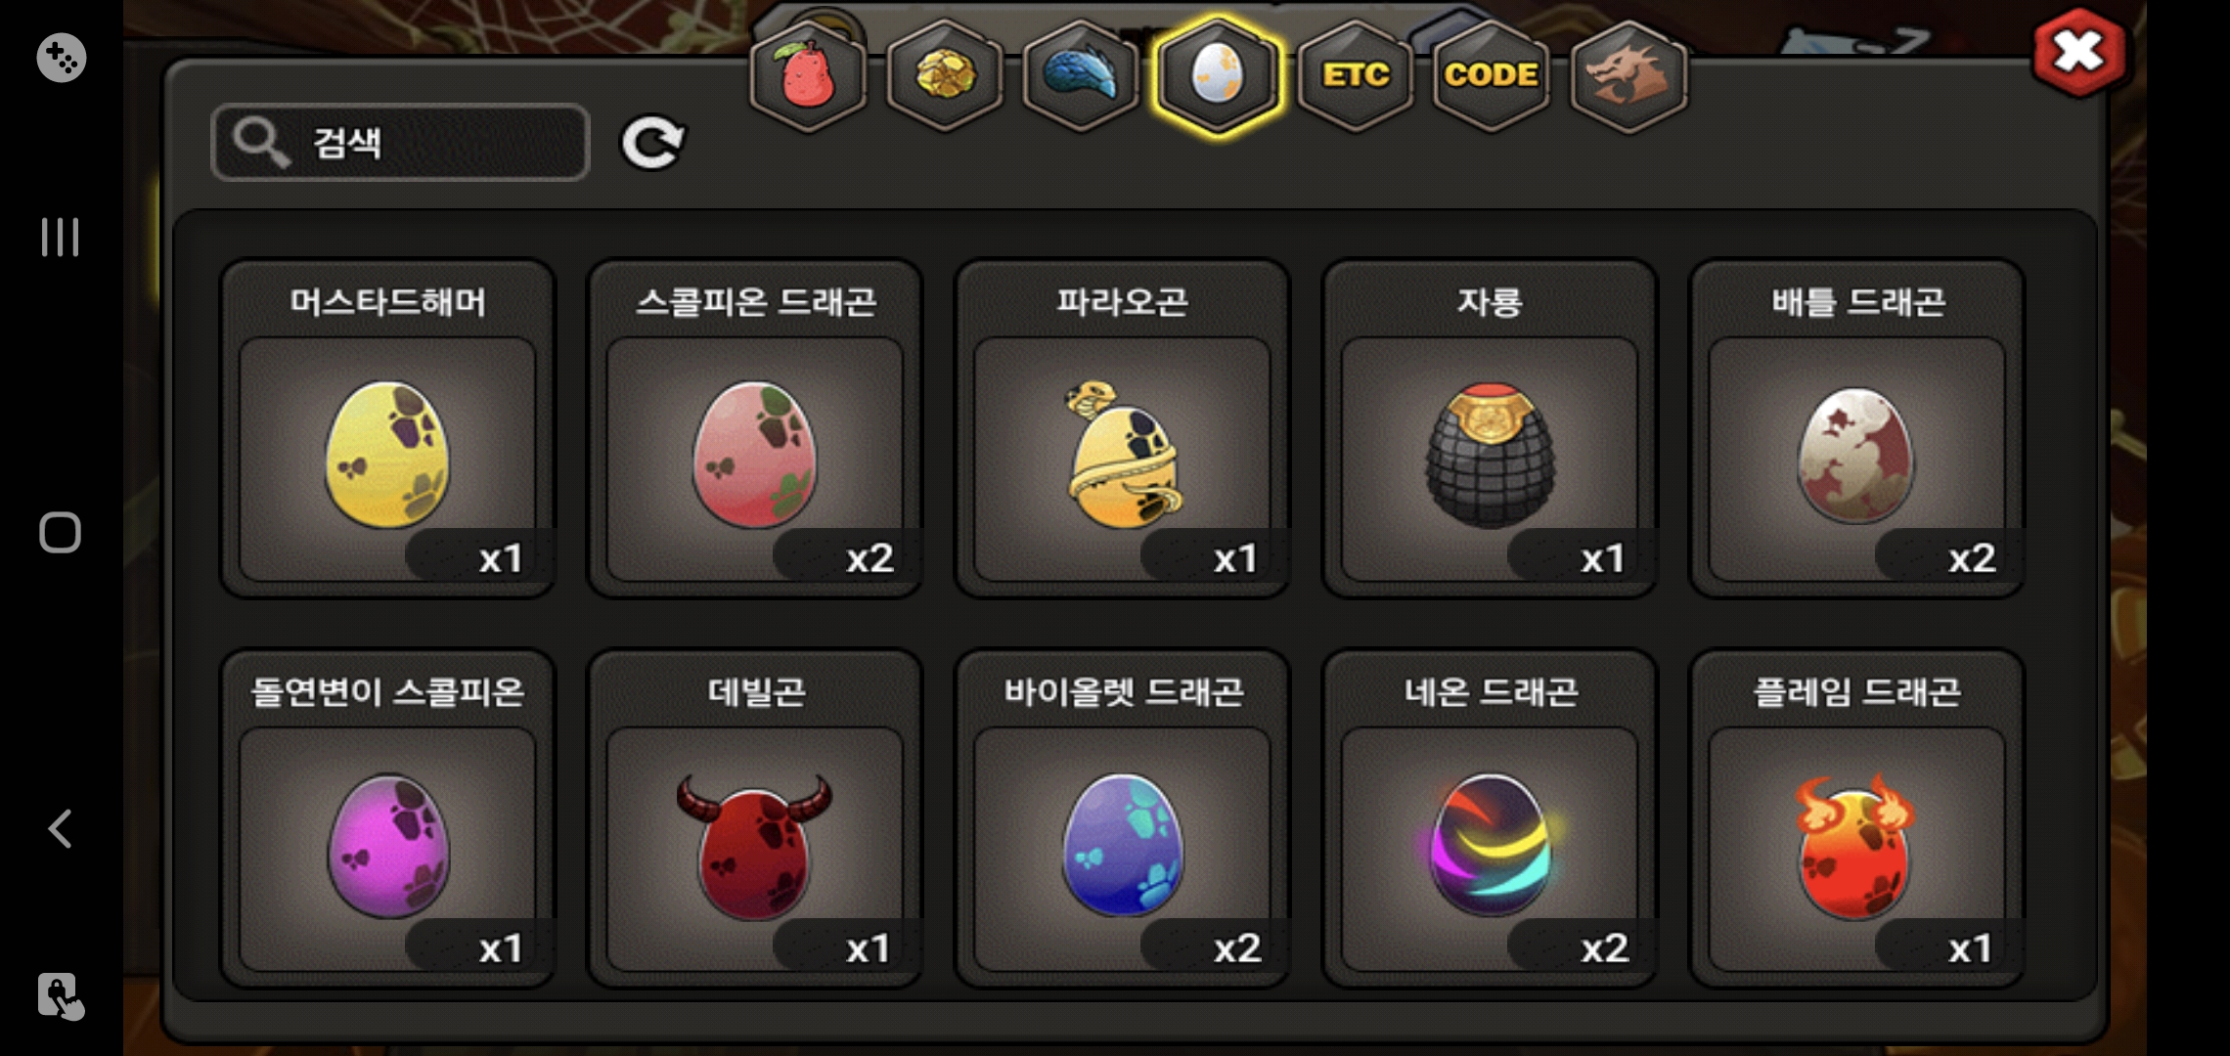2230x1056 pixels.
Task: Tap the Android back arrow
Action: 60,828
